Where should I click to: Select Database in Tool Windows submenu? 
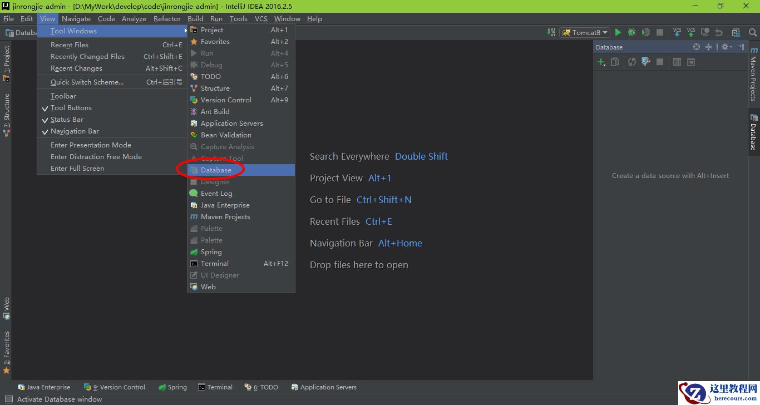click(216, 170)
